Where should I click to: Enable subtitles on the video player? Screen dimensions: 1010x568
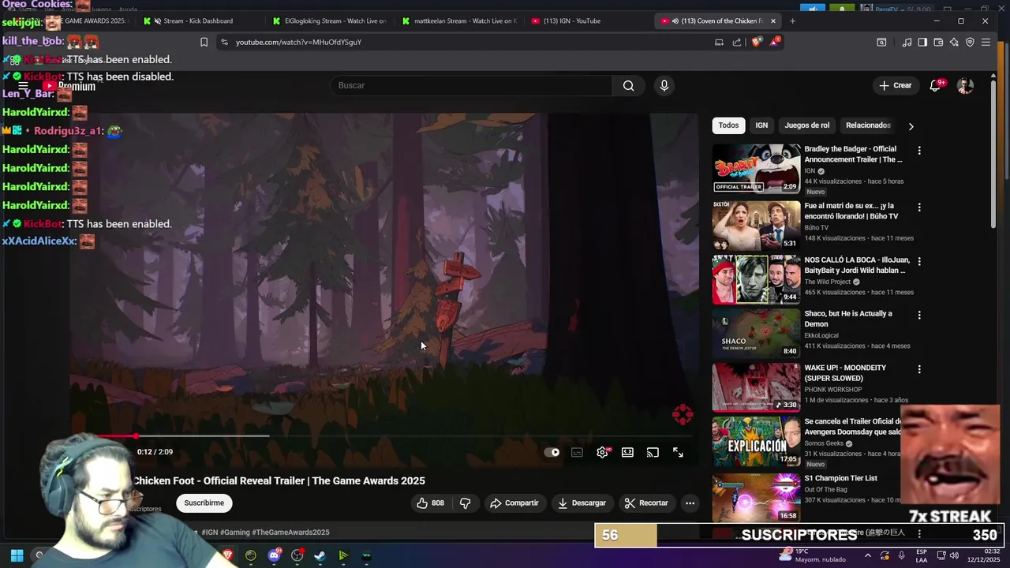(577, 452)
